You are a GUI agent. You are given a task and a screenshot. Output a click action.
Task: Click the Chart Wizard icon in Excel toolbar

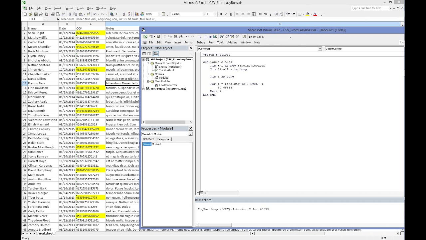(136, 14)
